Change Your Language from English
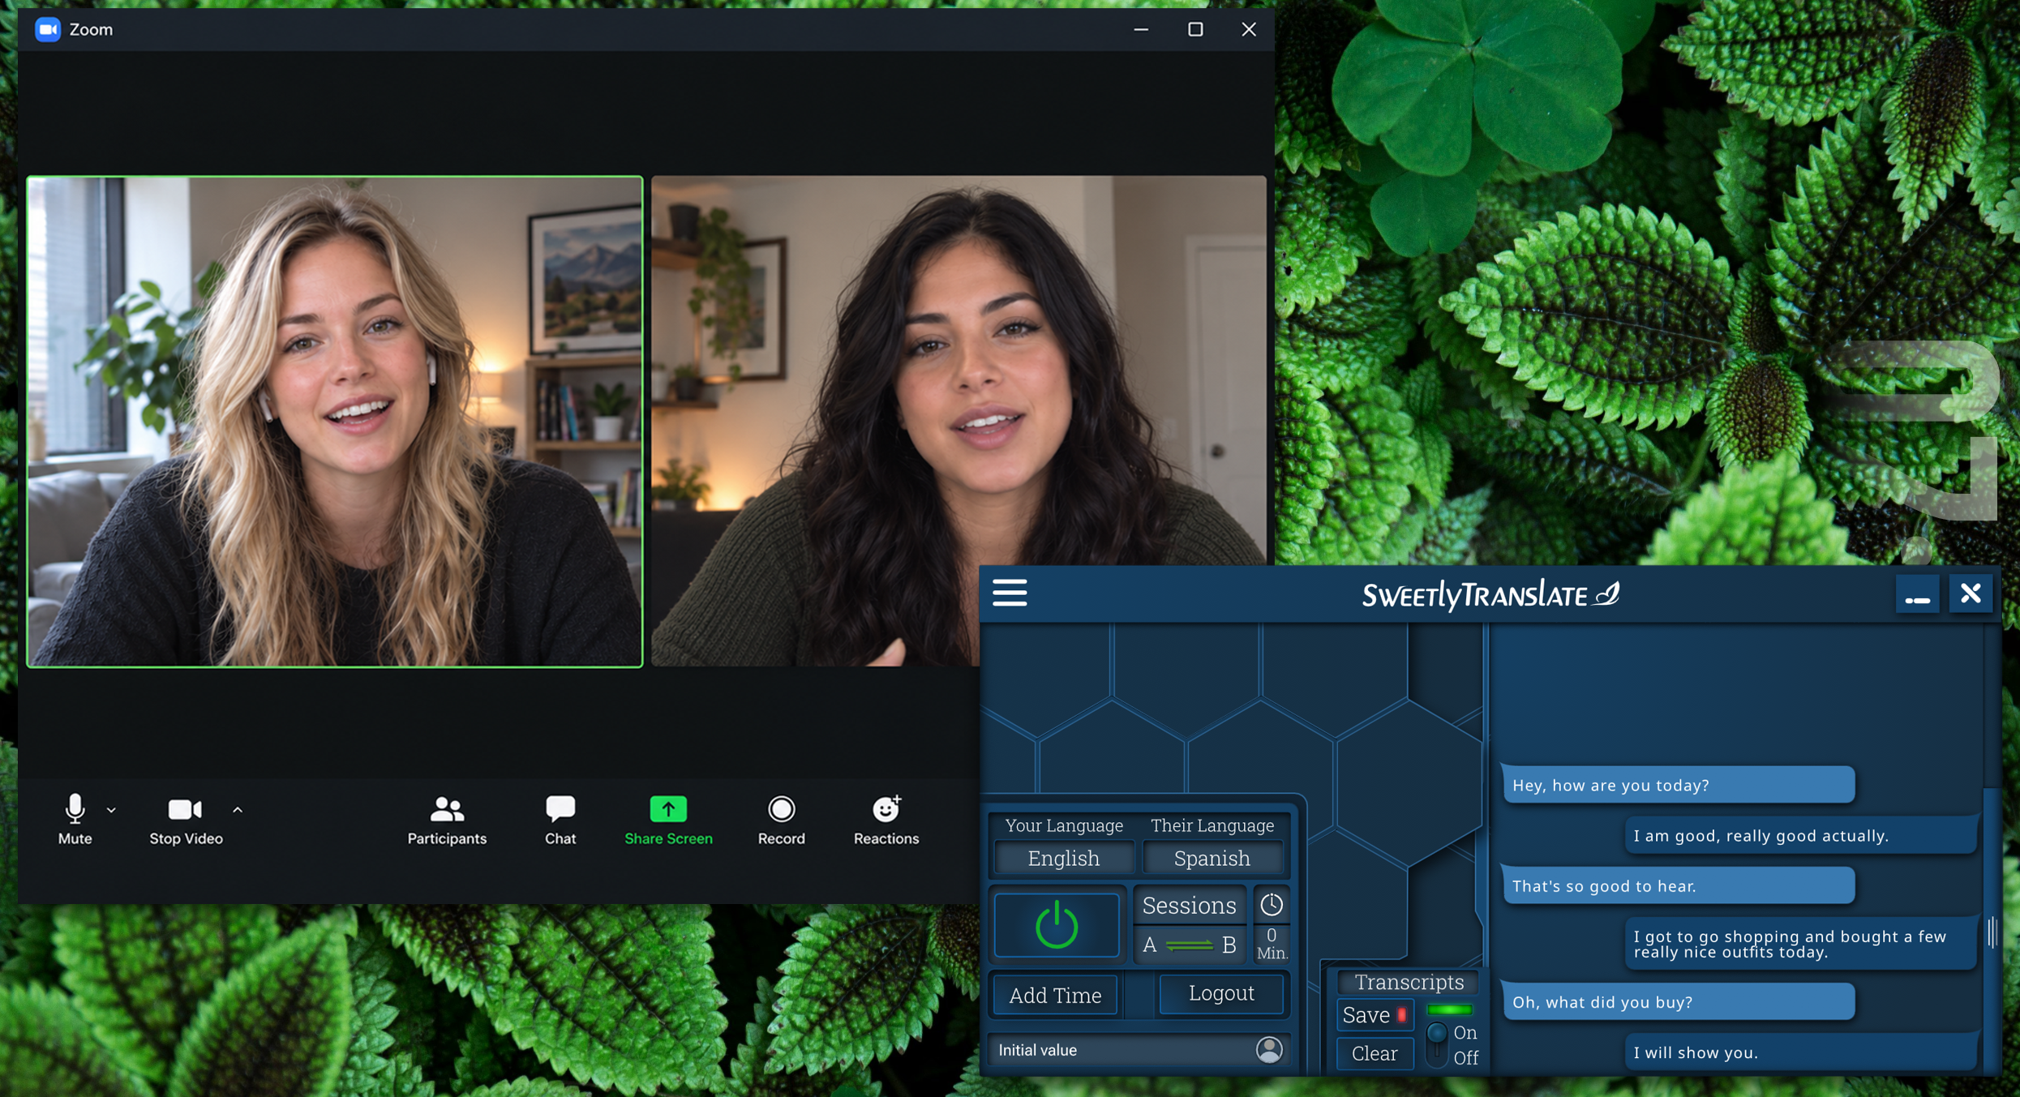The height and width of the screenshot is (1097, 2020). point(1063,858)
